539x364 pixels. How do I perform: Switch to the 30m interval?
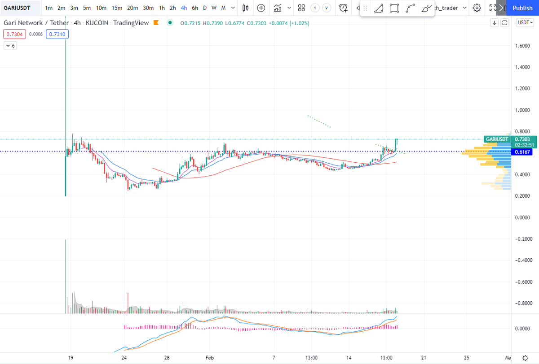148,8
